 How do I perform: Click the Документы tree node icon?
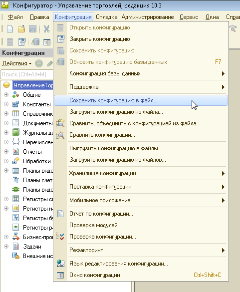point(15,123)
